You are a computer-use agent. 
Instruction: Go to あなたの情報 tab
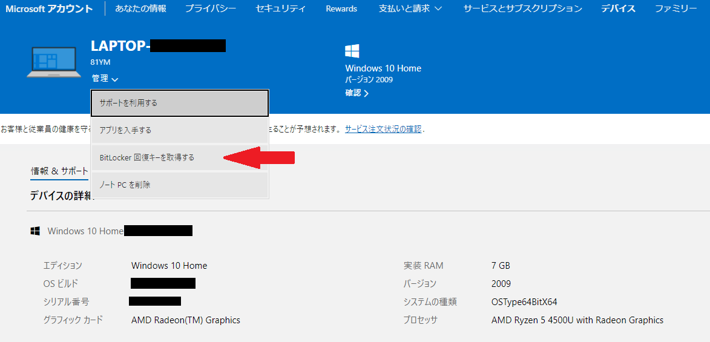point(140,8)
